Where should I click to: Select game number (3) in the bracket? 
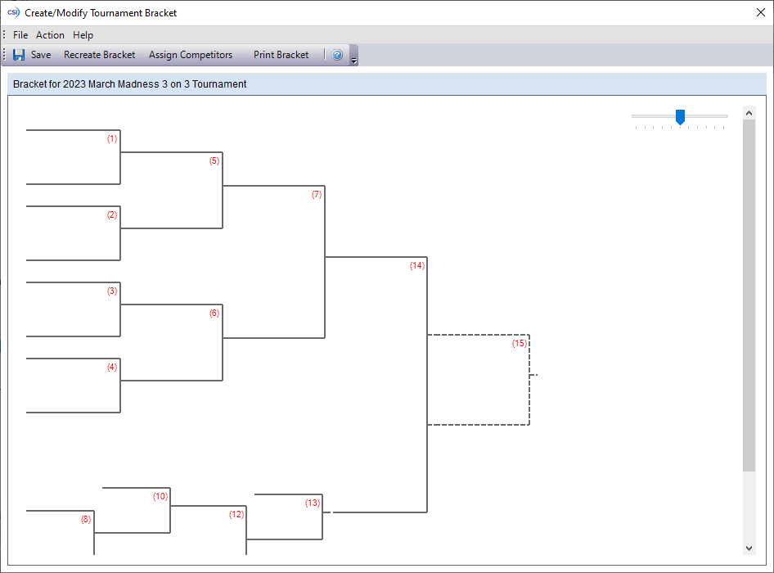pos(112,291)
